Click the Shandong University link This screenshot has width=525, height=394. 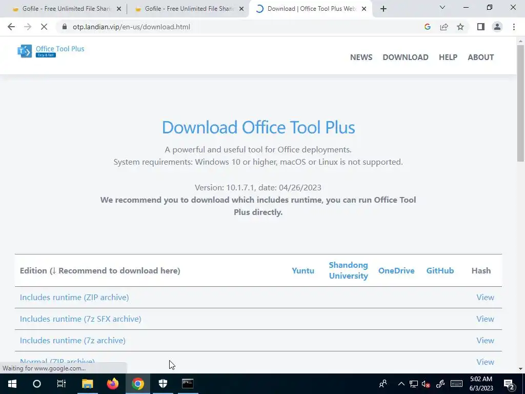point(348,270)
